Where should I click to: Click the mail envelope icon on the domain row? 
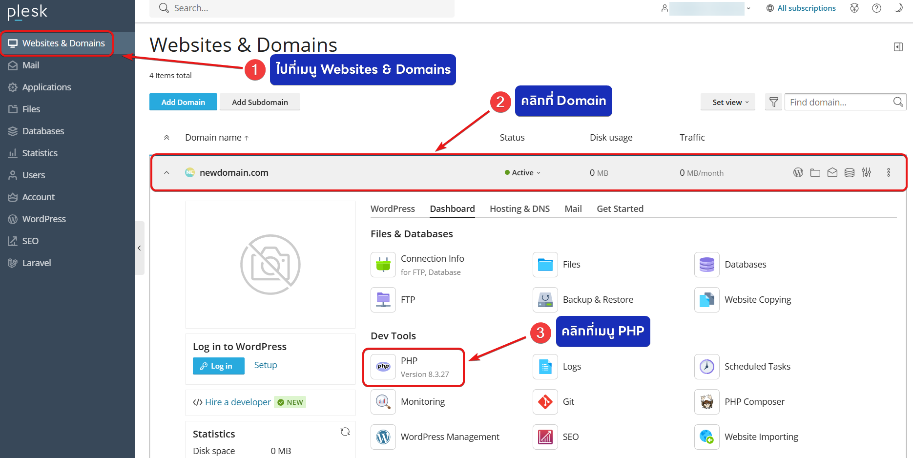(x=832, y=172)
